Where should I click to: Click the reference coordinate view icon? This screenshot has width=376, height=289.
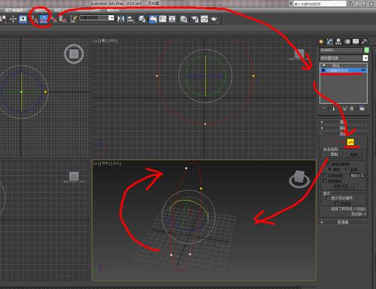pyautogui.click(x=23, y=19)
